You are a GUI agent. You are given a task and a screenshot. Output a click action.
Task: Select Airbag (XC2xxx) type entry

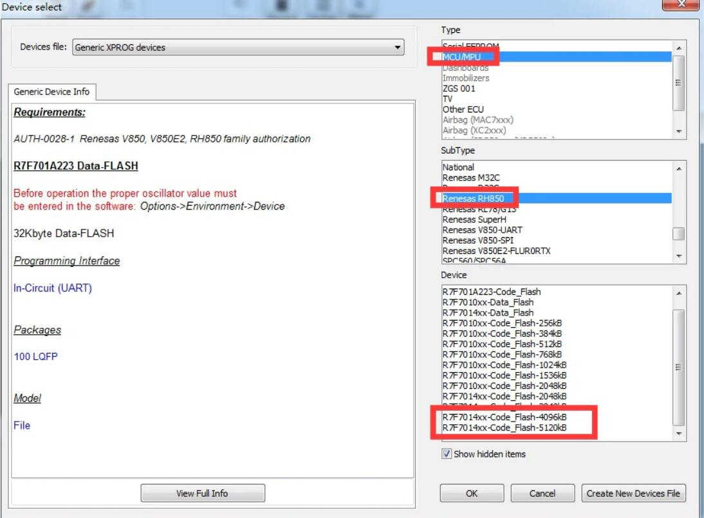(556, 130)
